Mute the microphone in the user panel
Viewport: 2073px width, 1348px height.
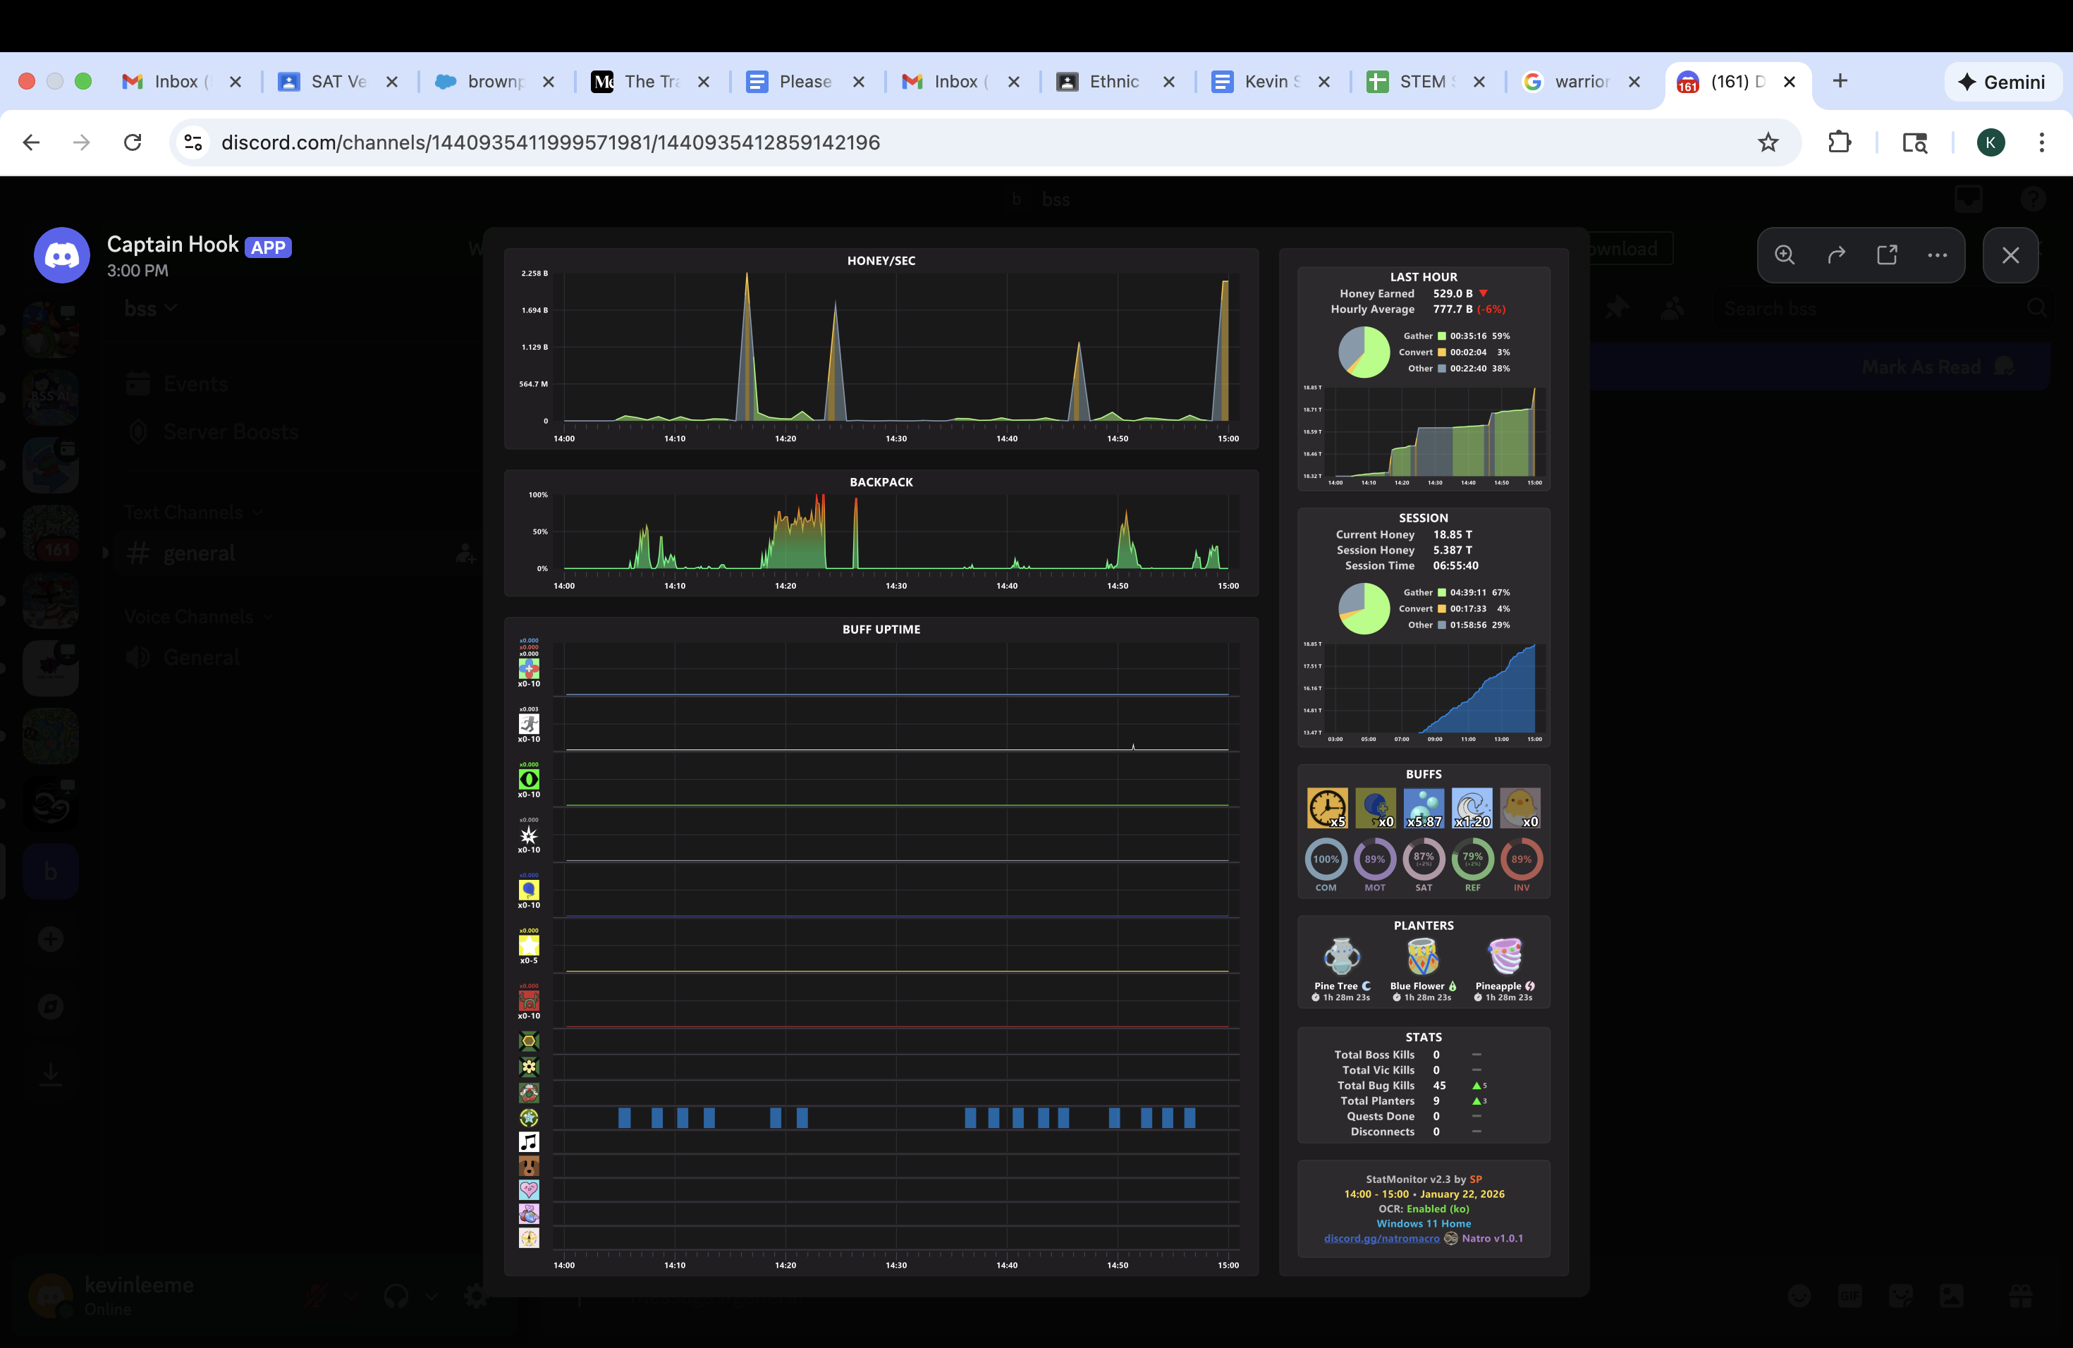(315, 1295)
